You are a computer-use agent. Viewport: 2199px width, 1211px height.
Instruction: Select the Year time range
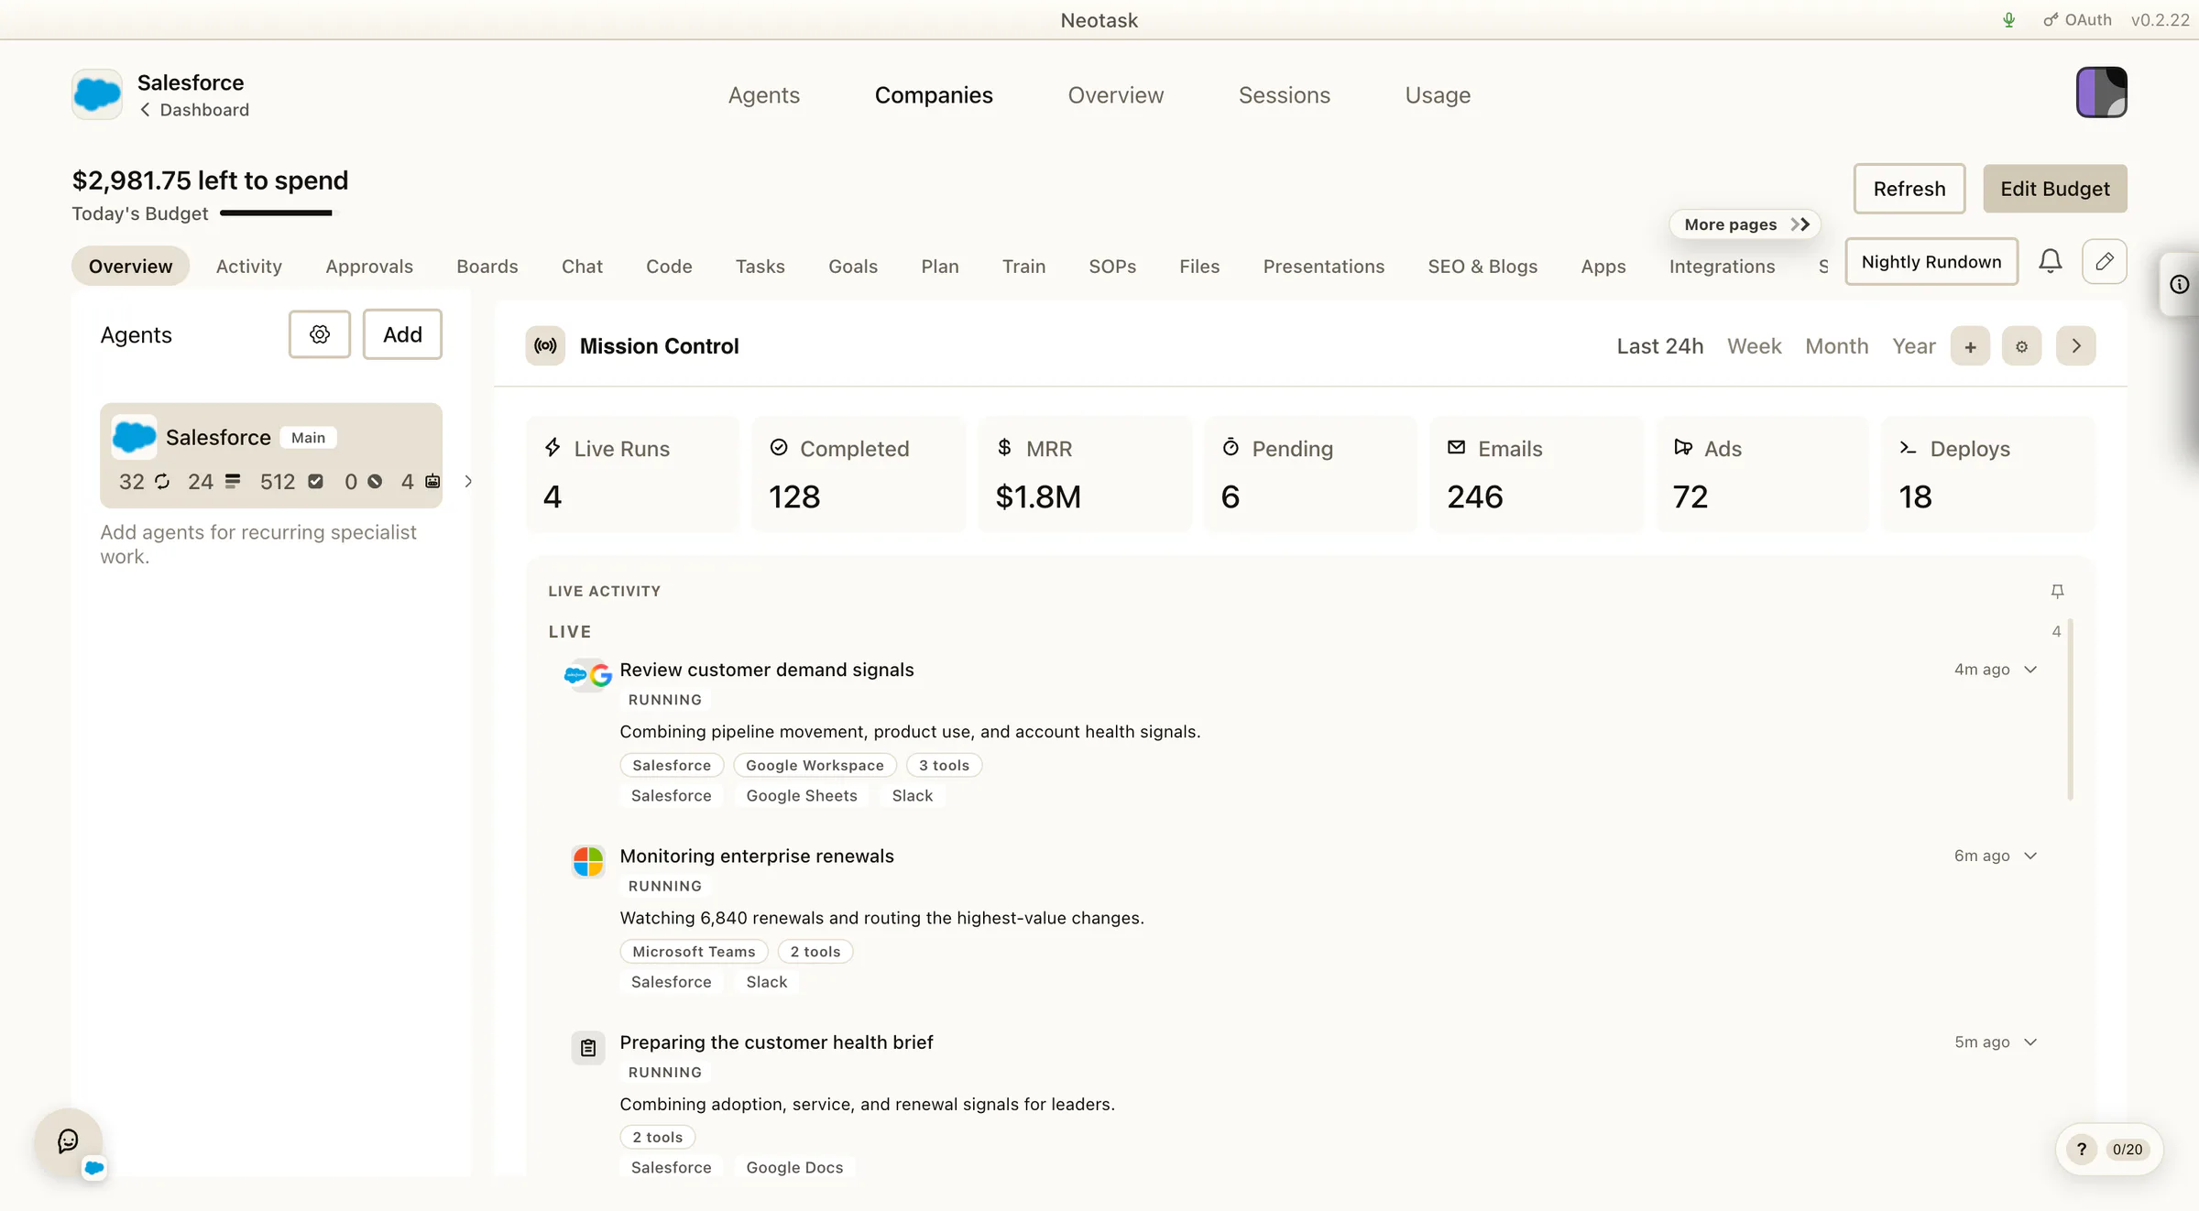[x=1913, y=346]
